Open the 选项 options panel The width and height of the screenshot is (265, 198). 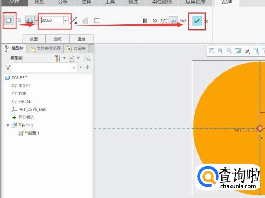click(x=58, y=39)
